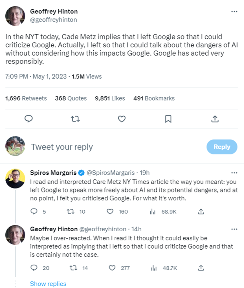Retweet the main tweet about Google
Image resolution: width=244 pixels, height=288 pixels.
click(75, 119)
